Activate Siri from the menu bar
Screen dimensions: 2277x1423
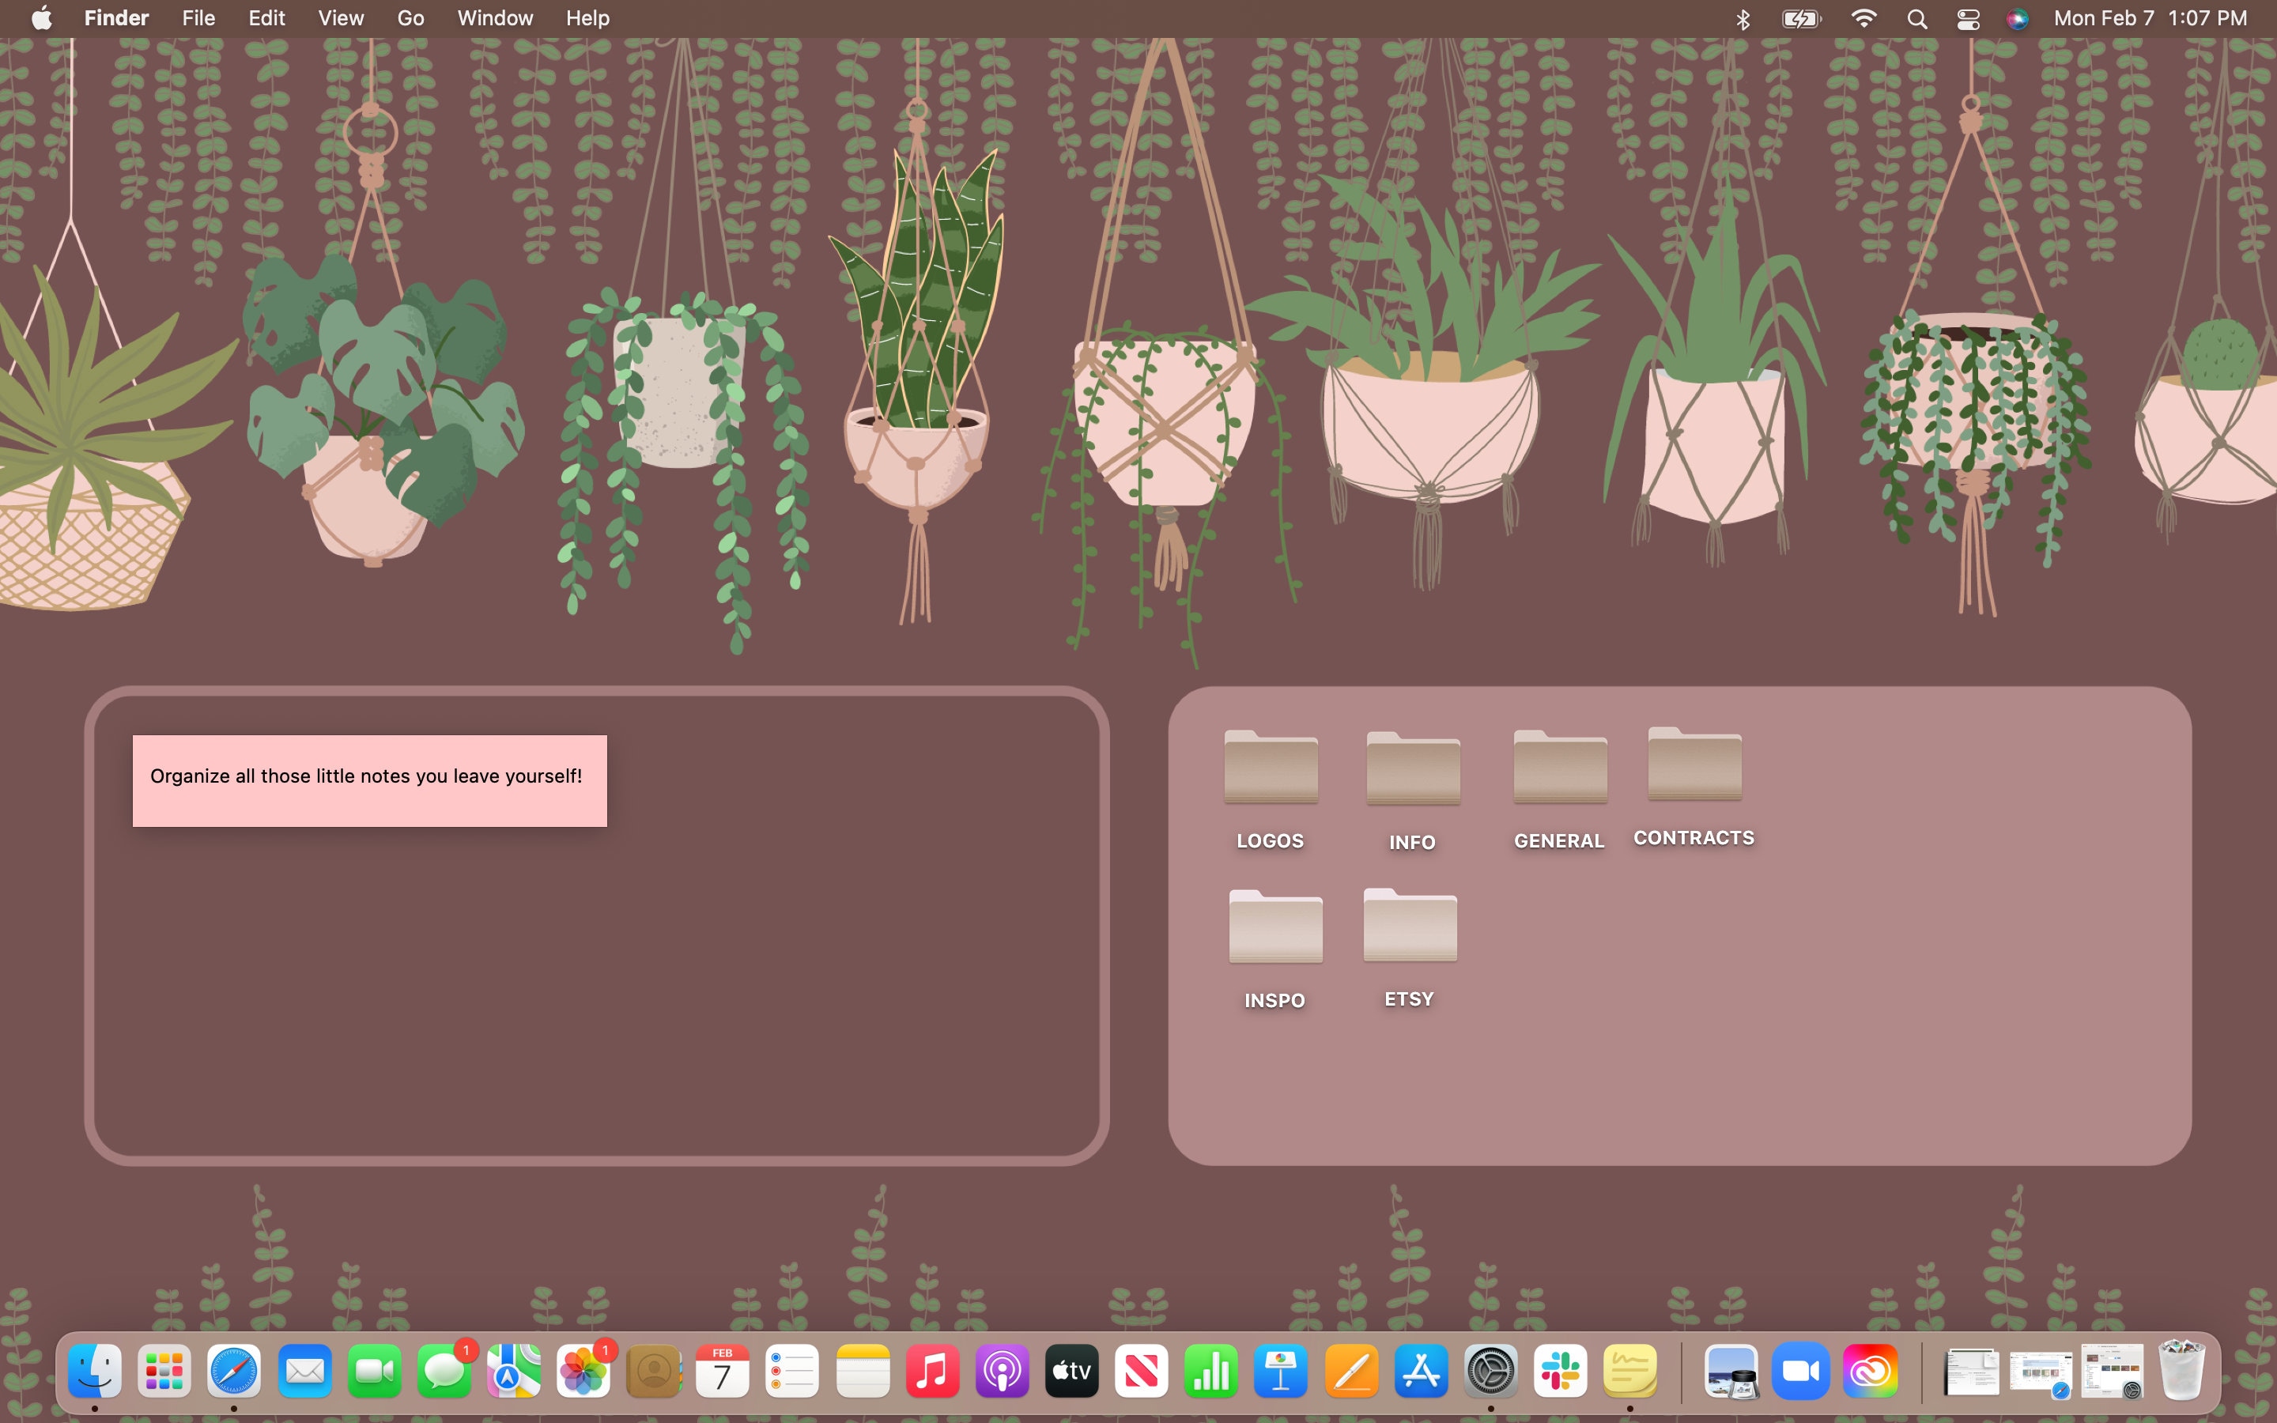pyautogui.click(x=2018, y=19)
